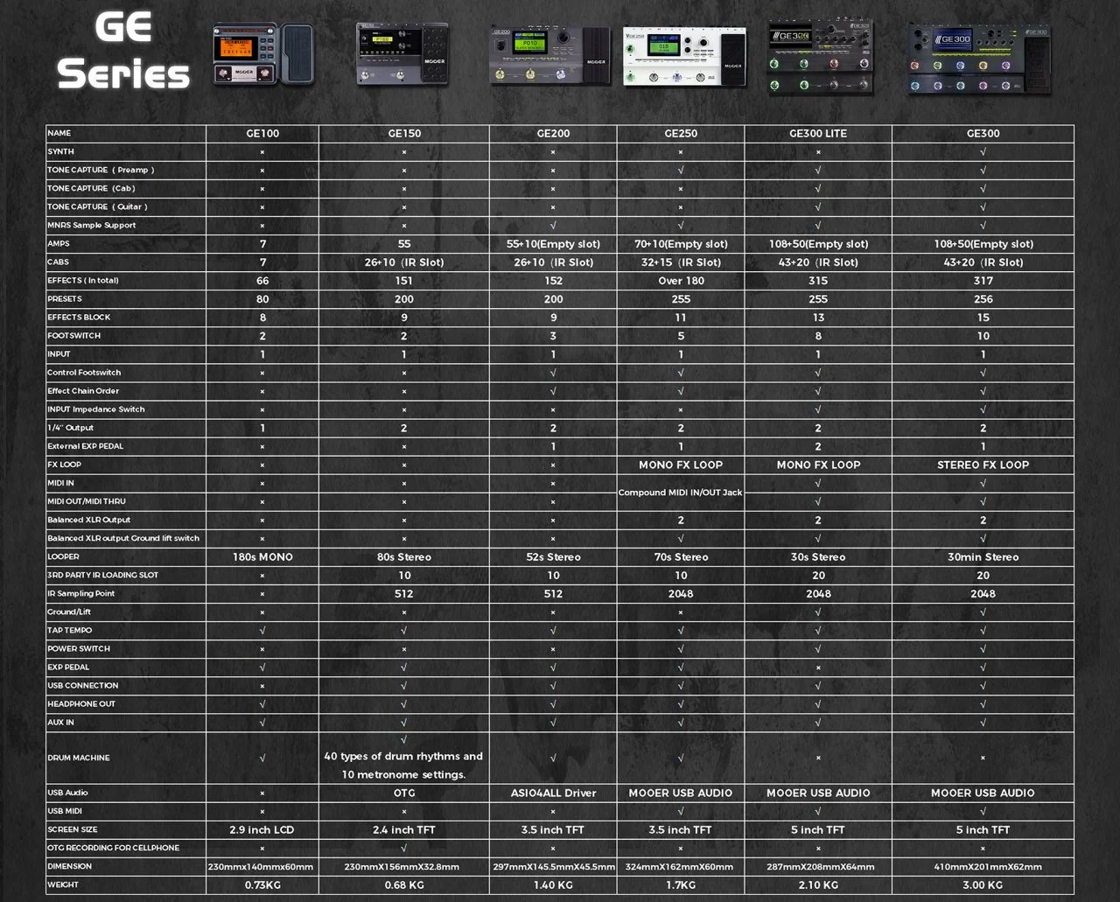
Task: Click the DRUM MACHINE row label
Action: pos(79,758)
